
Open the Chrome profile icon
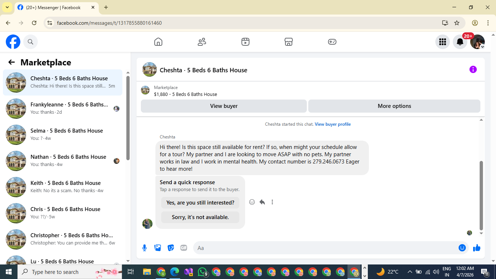coord(475,23)
